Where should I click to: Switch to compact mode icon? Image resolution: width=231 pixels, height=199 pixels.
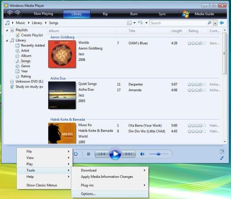(222, 158)
